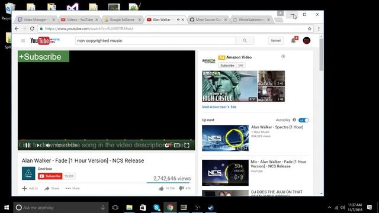Follow the Visit Advertiser's Site link

pyautogui.click(x=219, y=106)
